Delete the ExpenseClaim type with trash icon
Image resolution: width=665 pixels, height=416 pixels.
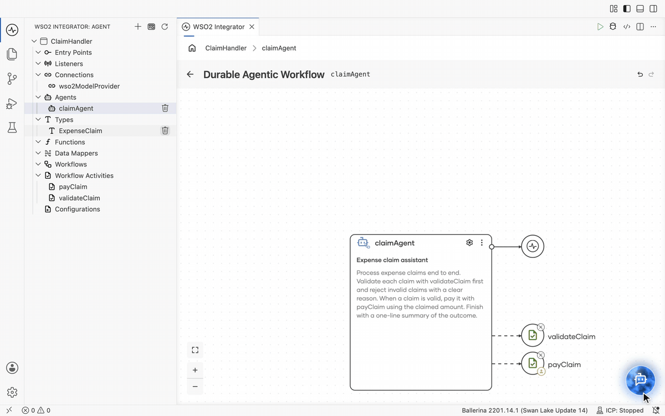point(165,131)
